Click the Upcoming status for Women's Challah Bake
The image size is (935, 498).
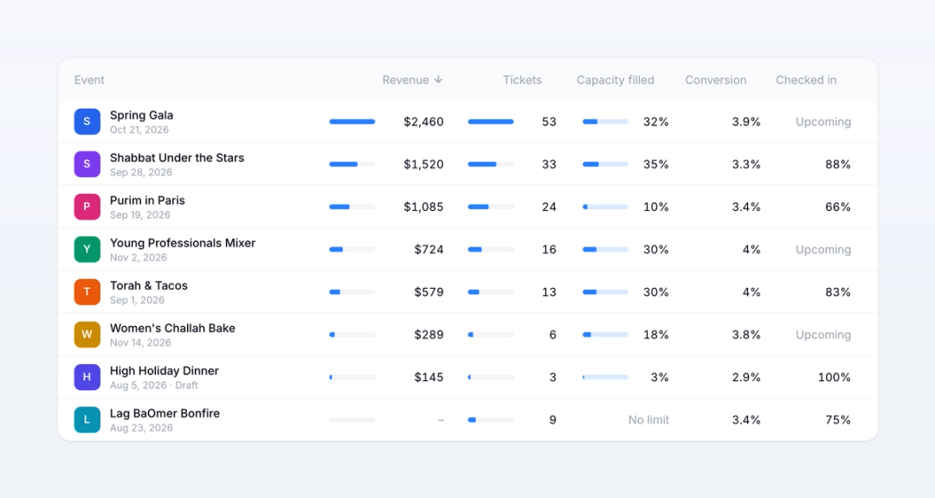point(823,335)
